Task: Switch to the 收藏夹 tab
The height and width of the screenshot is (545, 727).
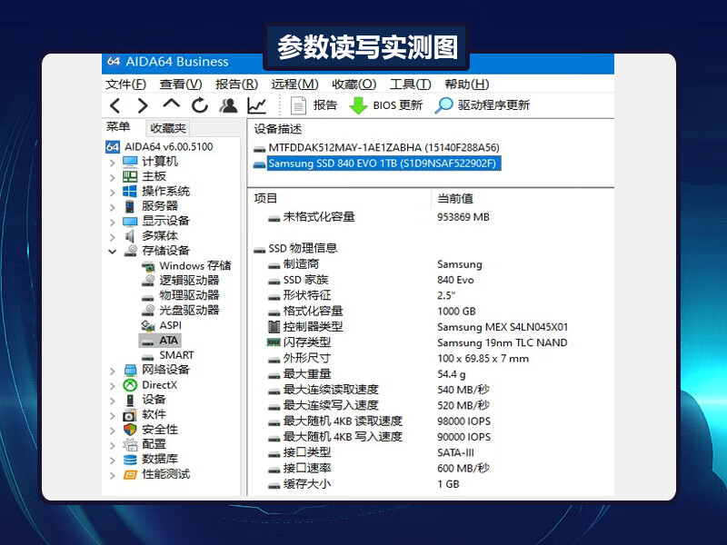Action: pyautogui.click(x=168, y=128)
